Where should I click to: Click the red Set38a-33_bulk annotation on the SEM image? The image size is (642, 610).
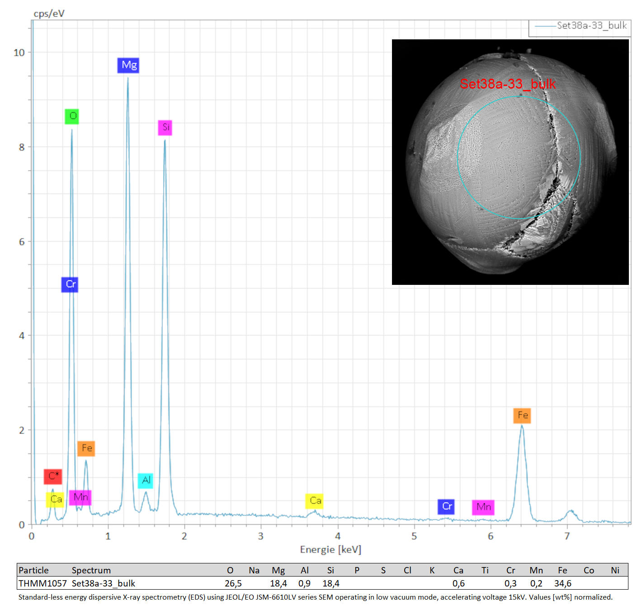508,84
